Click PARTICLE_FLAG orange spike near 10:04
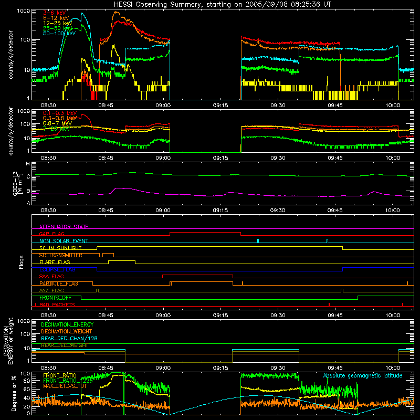This screenshot has height=420, width=420. tap(407, 283)
